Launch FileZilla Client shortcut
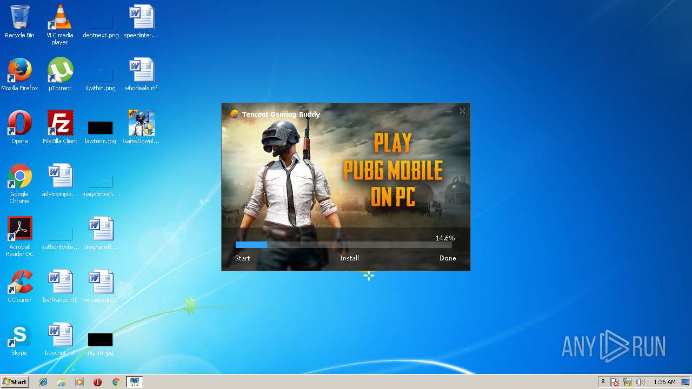This screenshot has width=692, height=389. tap(60, 128)
